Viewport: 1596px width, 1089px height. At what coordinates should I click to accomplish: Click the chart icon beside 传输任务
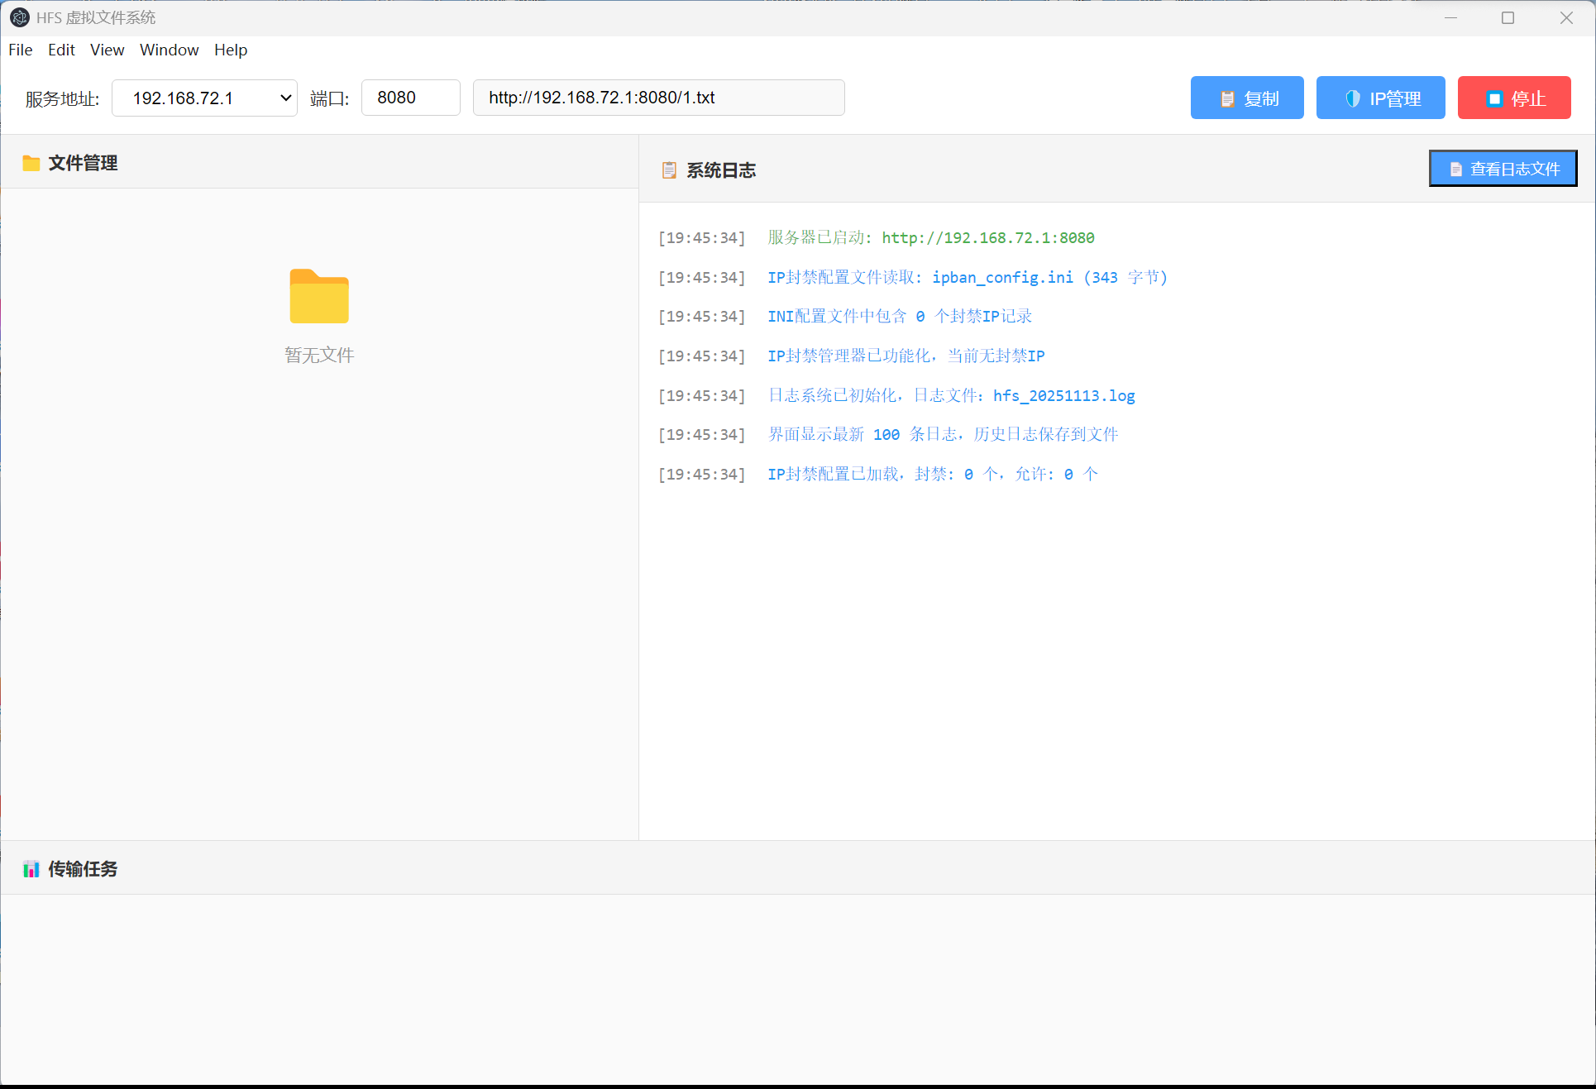tap(31, 869)
